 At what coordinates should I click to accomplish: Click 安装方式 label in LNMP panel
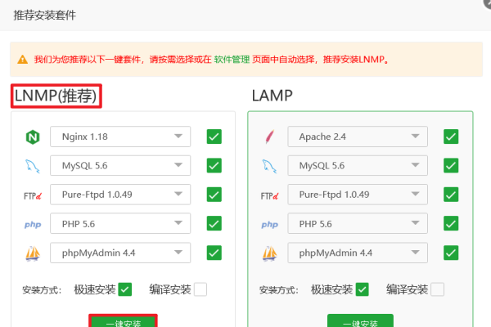42,290
